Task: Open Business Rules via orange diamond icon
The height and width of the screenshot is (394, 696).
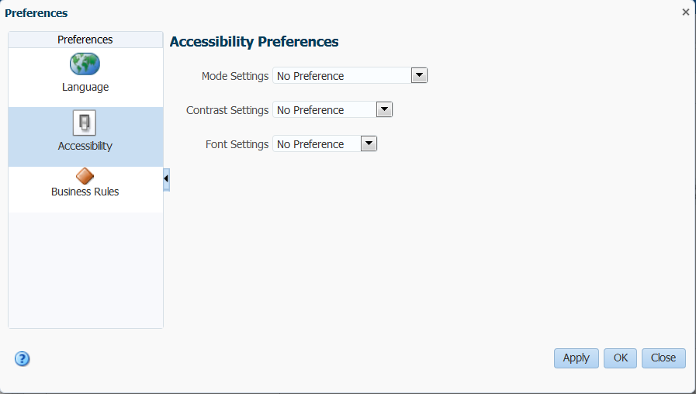Action: click(x=85, y=176)
